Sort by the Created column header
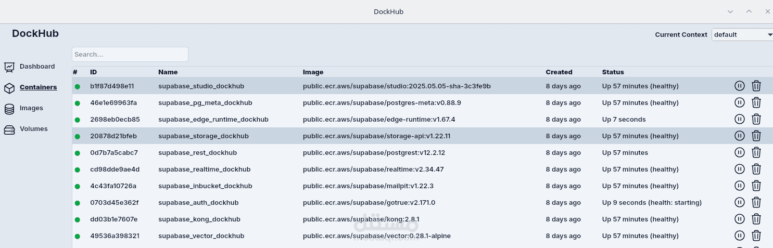Viewport: 773px width, 248px height. coord(559,72)
